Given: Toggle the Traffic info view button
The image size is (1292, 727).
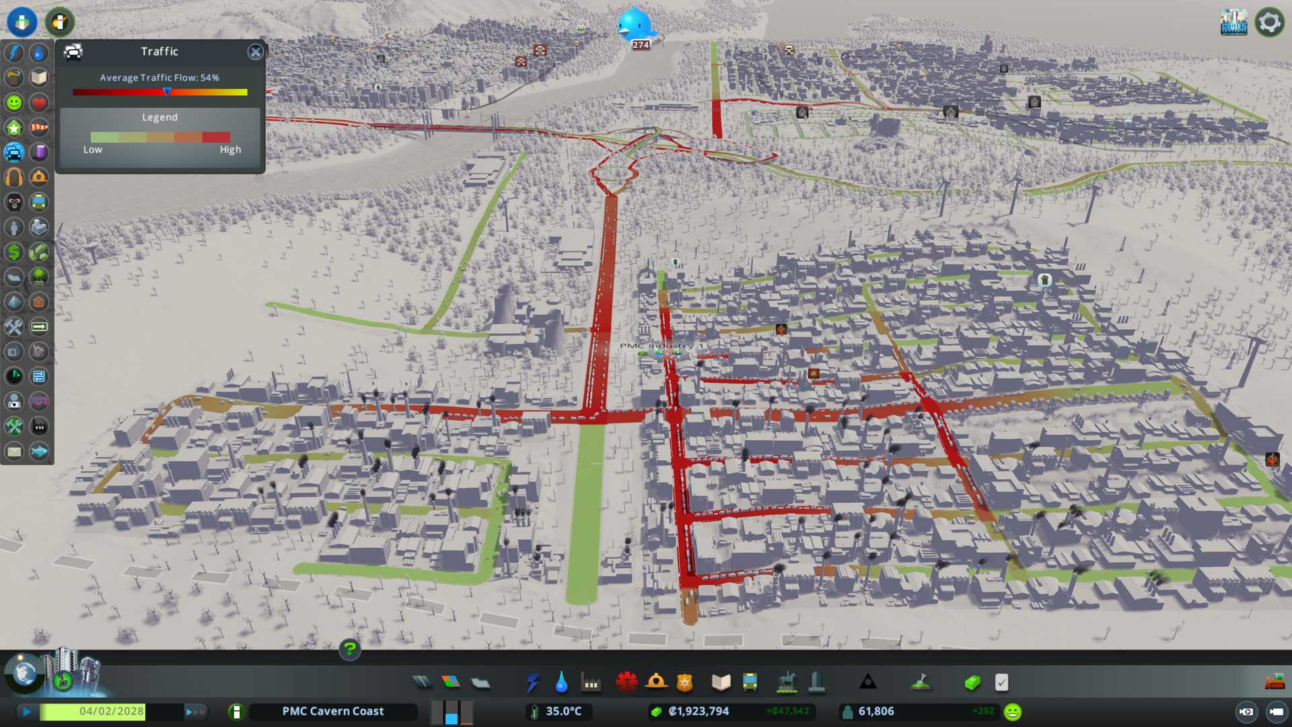Looking at the screenshot, I should coord(14,153).
